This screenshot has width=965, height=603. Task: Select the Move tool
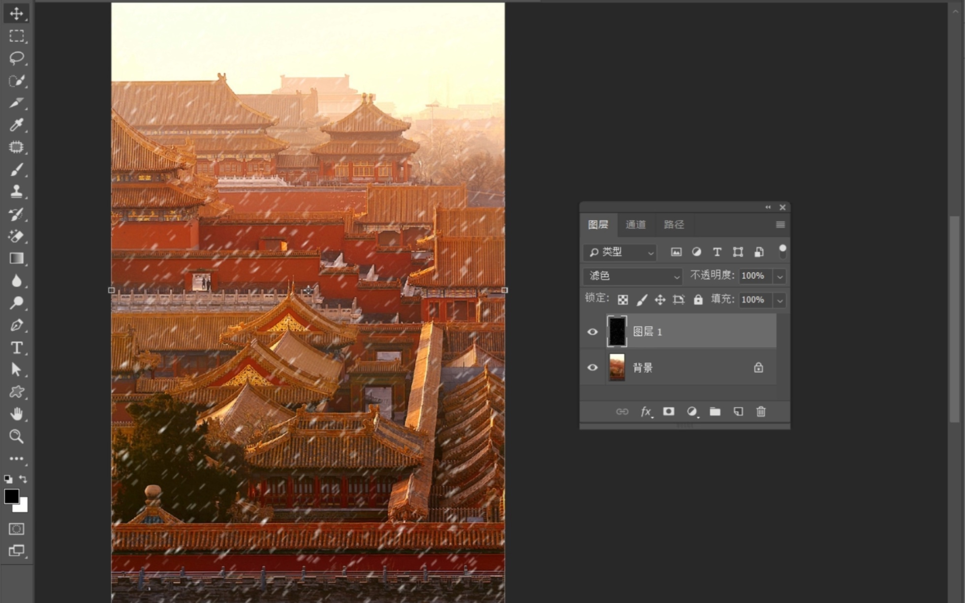pos(16,13)
